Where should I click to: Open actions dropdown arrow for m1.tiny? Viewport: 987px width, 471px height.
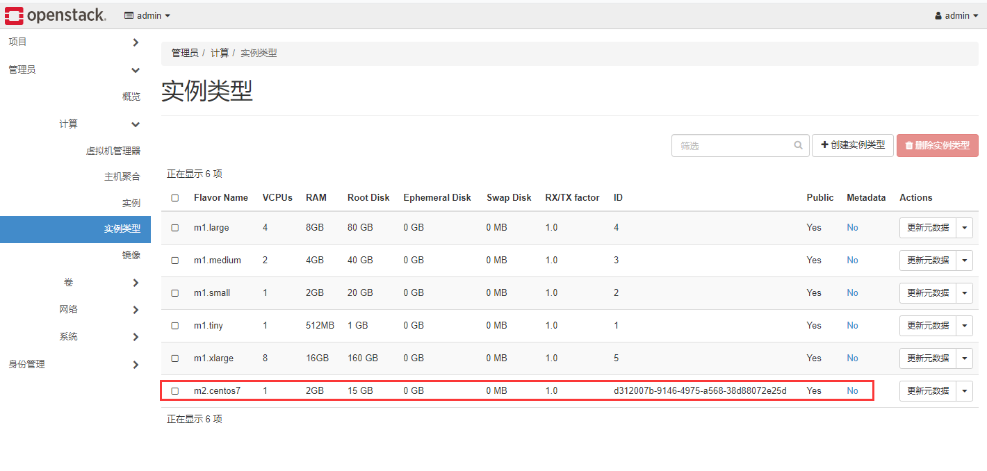(x=965, y=326)
